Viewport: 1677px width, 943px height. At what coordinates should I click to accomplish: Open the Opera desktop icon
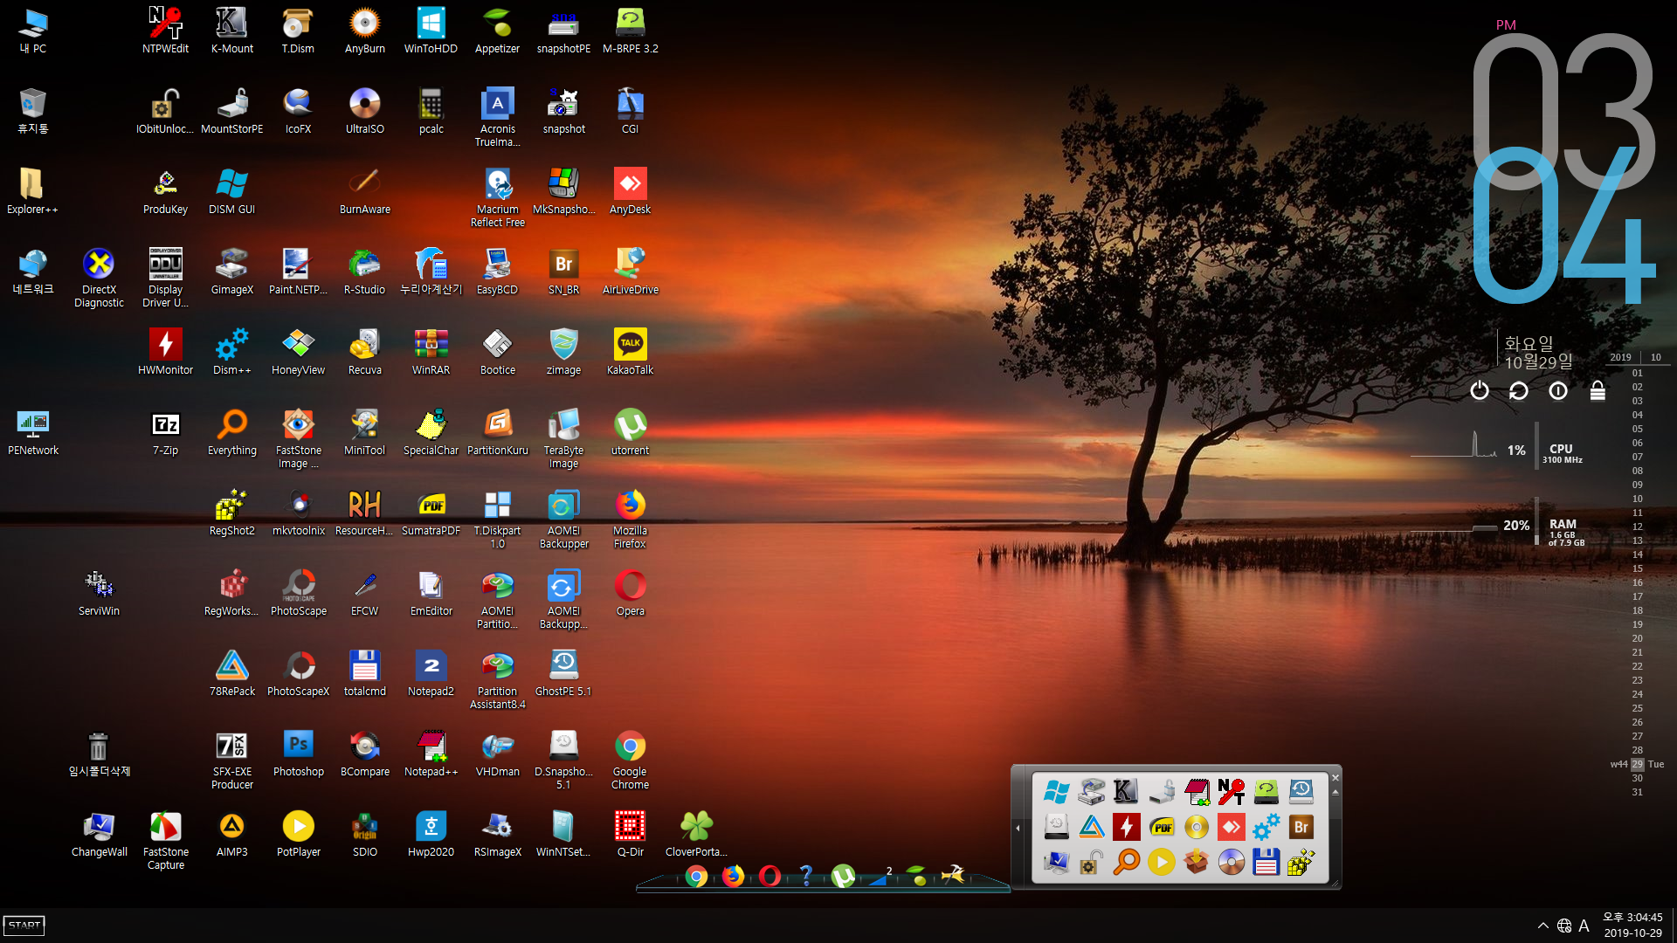pos(630,593)
